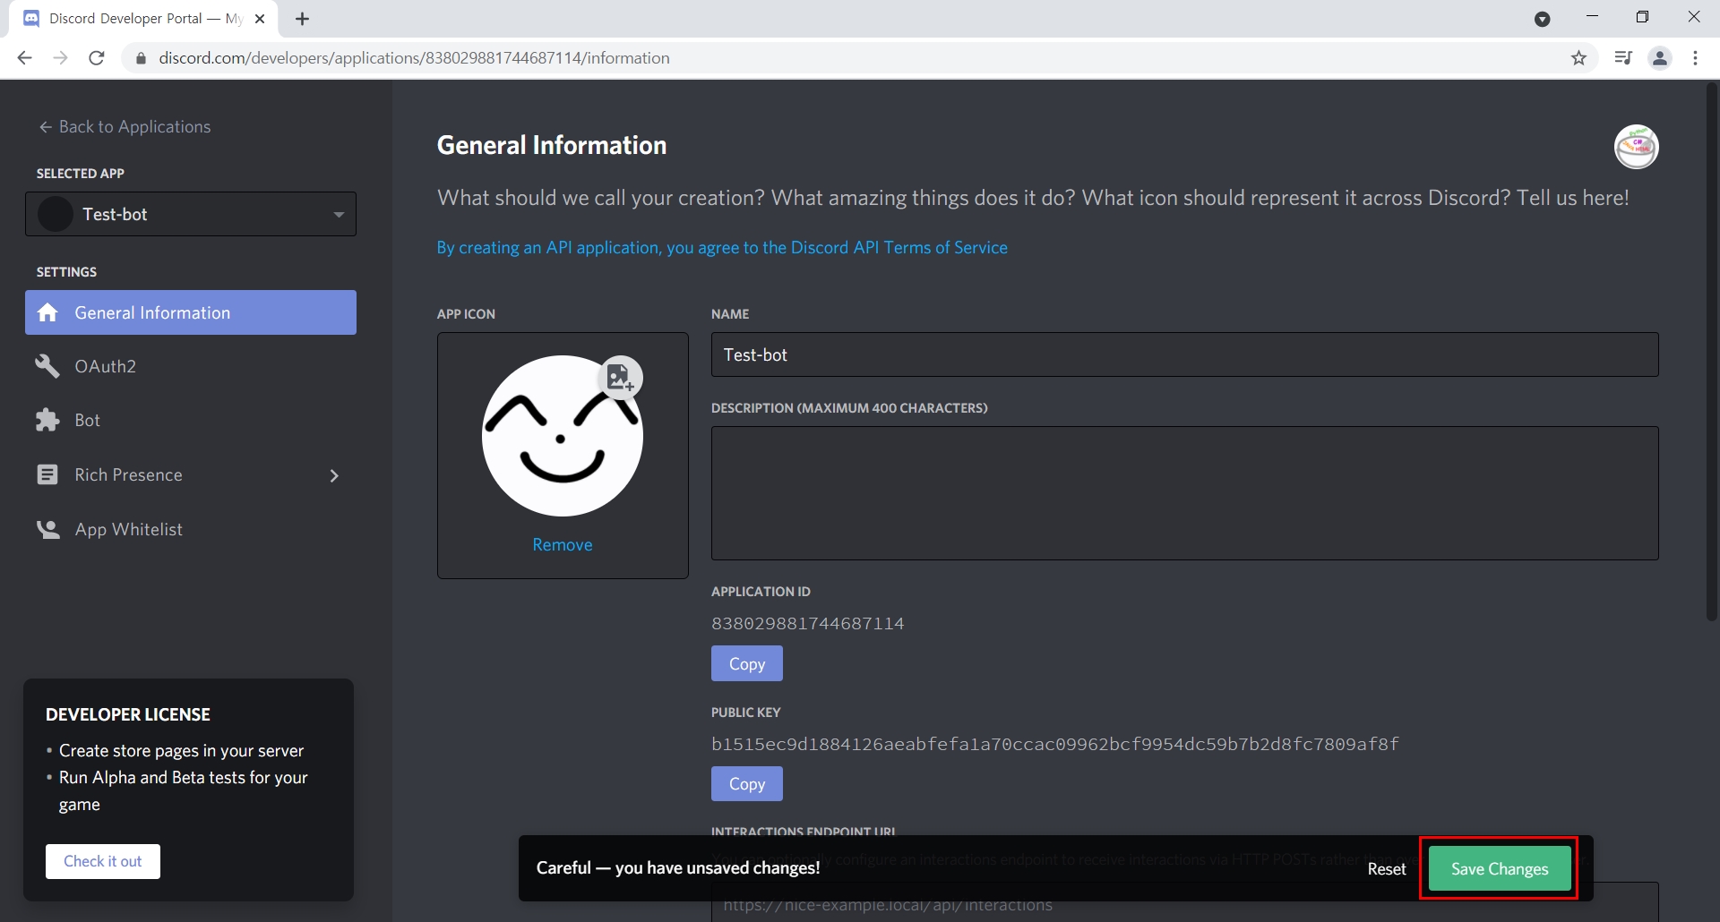The height and width of the screenshot is (922, 1720).
Task: Click the public key string text
Action: point(1055,744)
